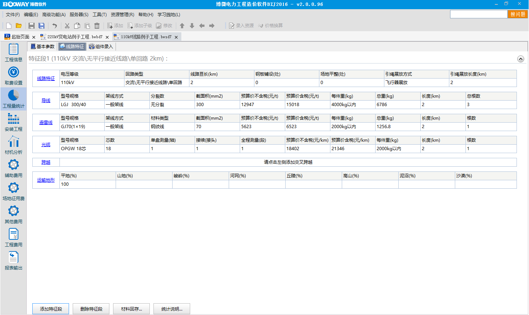Open the 导线 row link

click(x=46, y=101)
